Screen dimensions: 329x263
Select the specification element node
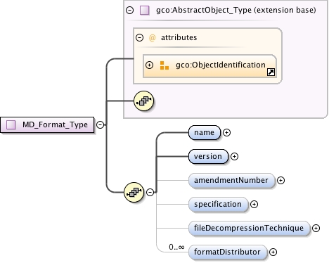pos(218,205)
